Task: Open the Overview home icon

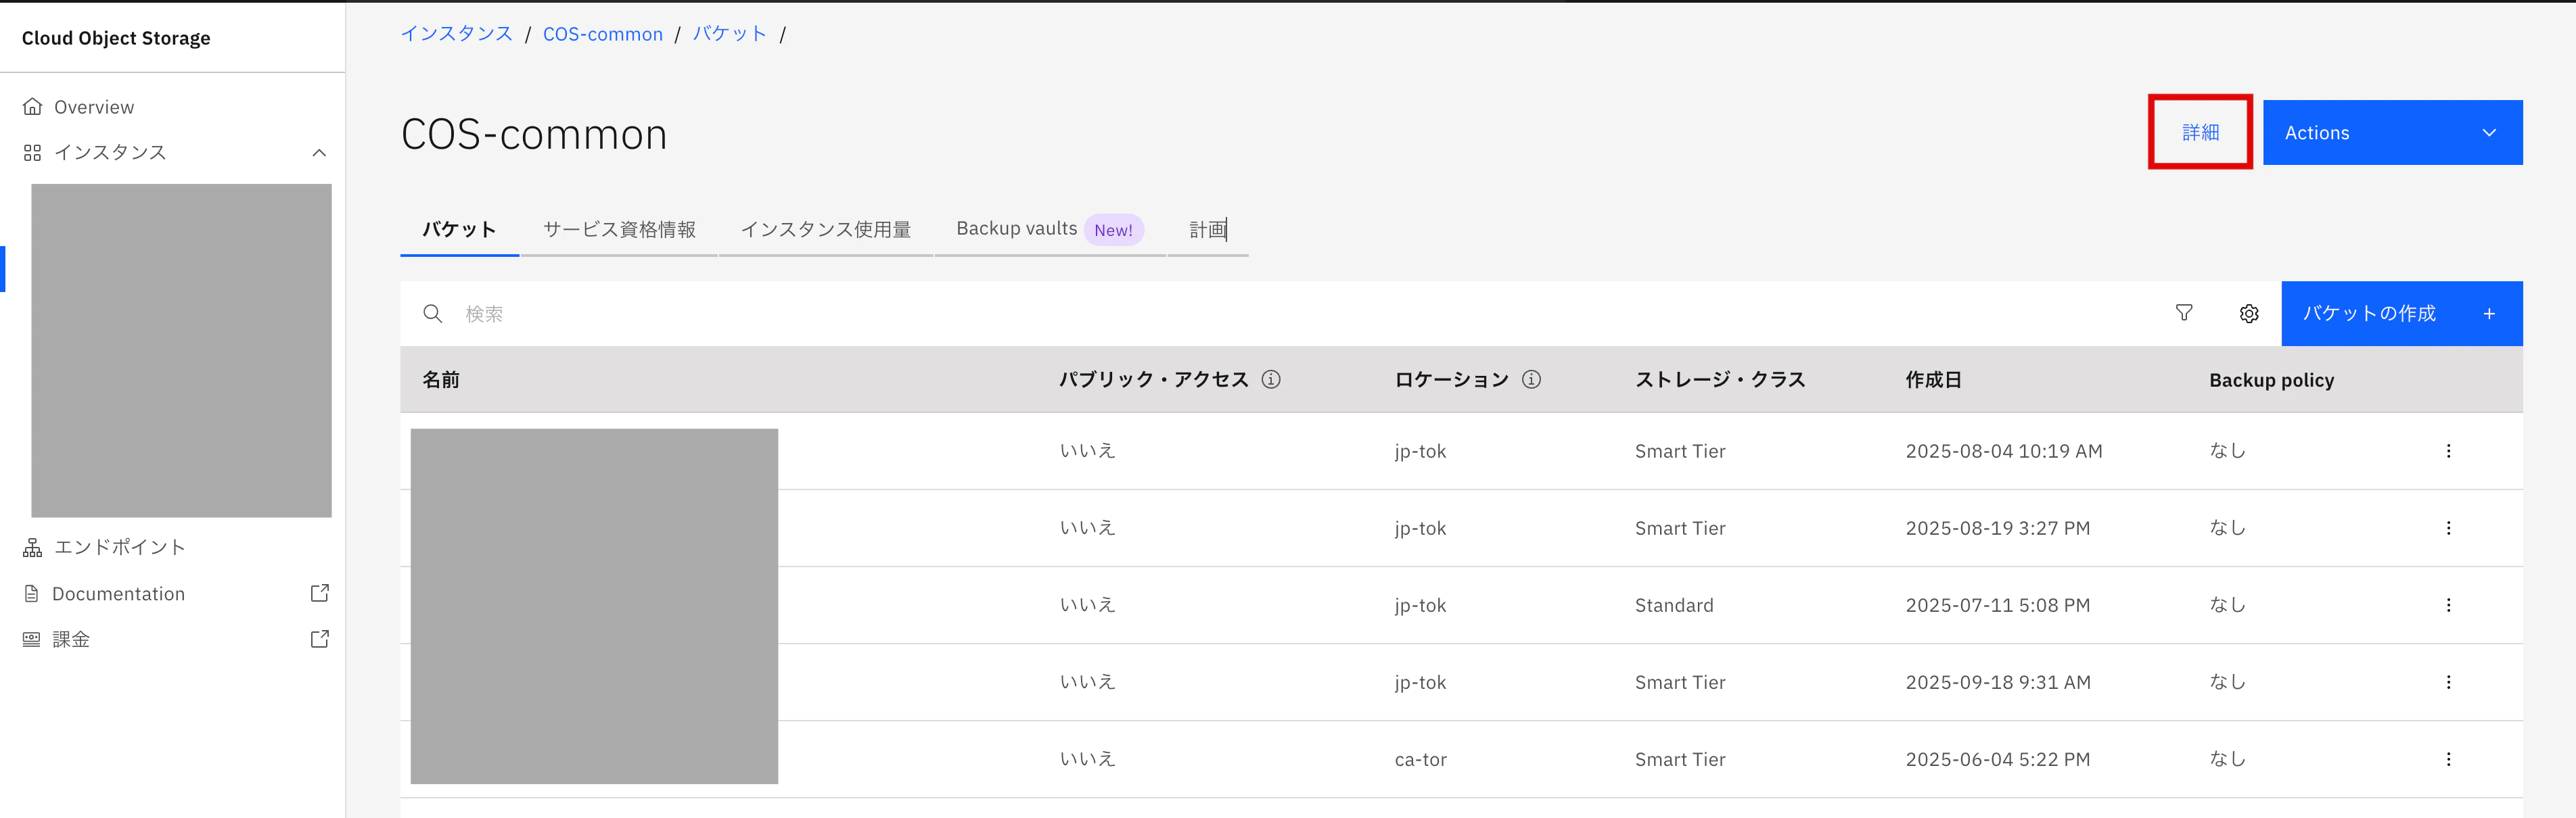Action: pos(33,107)
